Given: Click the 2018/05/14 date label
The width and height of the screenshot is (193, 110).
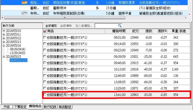Looking at the screenshot, I should (x=13, y=46).
